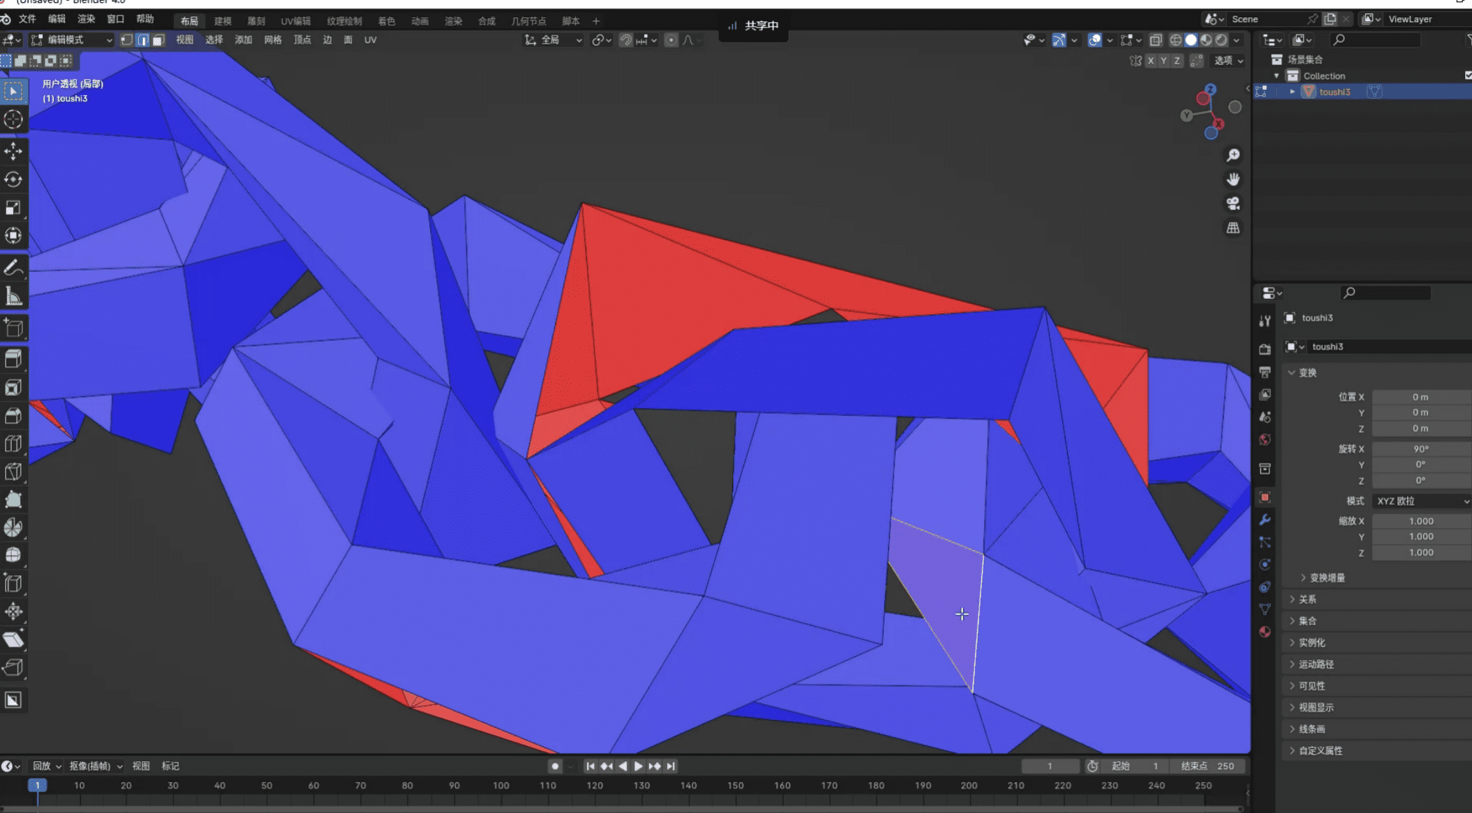The image size is (1472, 813).
Task: Toggle perspective/orthographic grid icon
Action: click(x=1233, y=228)
